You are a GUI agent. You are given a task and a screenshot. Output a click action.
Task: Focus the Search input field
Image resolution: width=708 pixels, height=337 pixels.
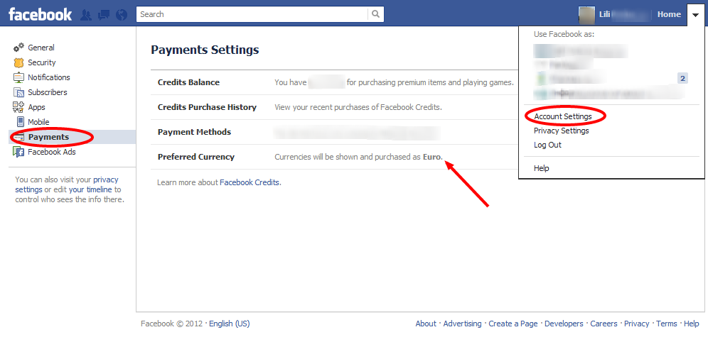252,14
